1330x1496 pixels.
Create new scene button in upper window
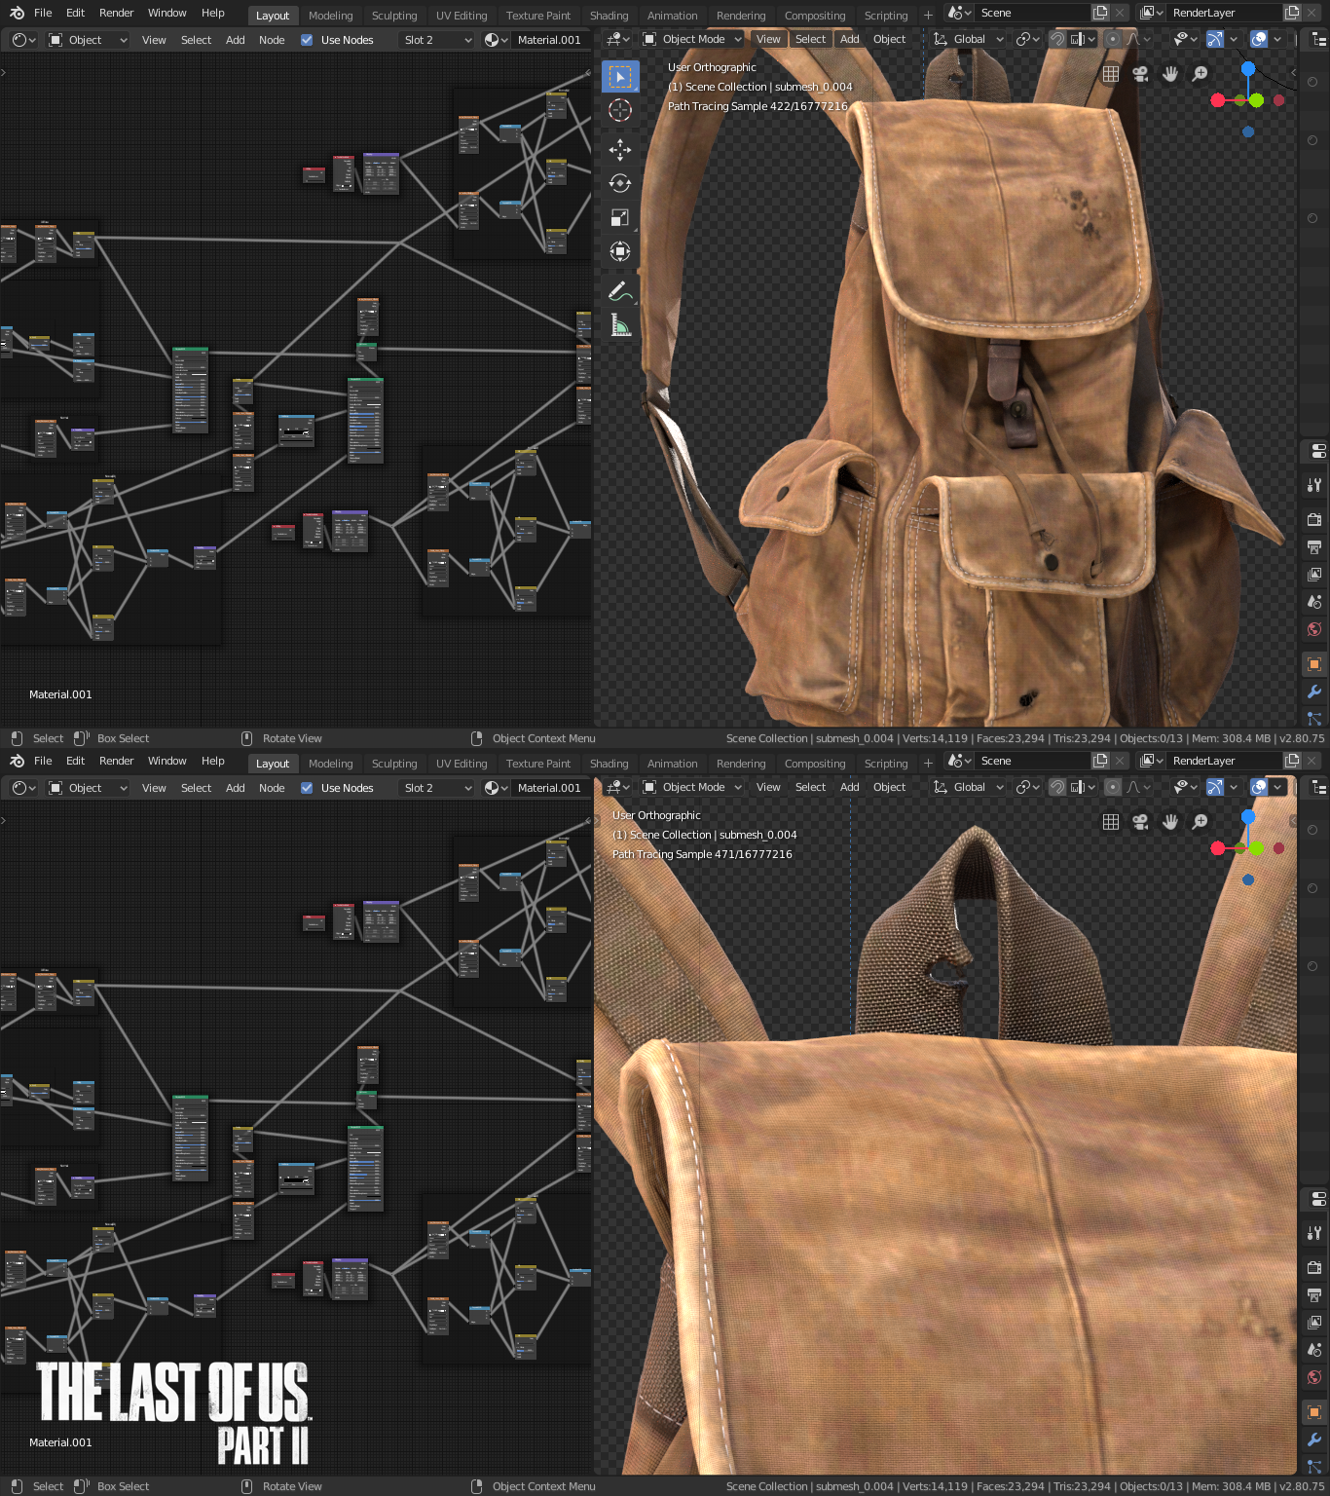pos(1100,13)
